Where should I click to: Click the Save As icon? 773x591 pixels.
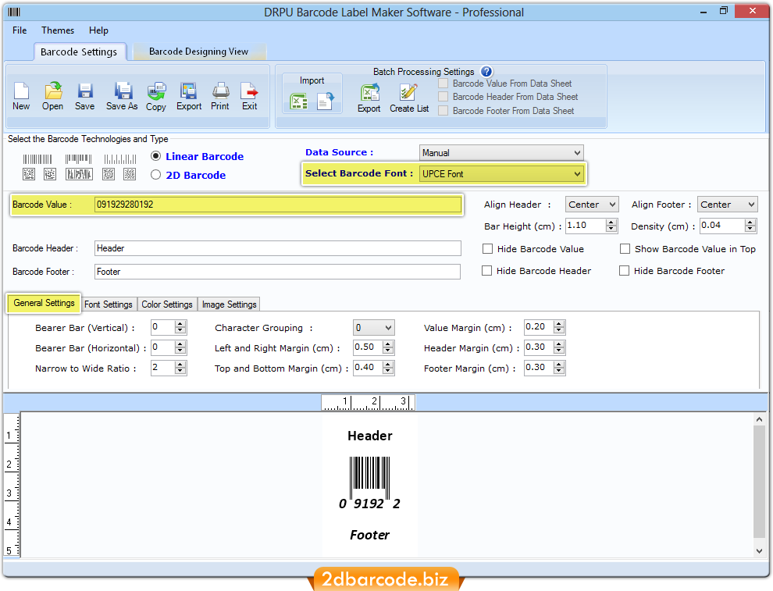coord(123,91)
